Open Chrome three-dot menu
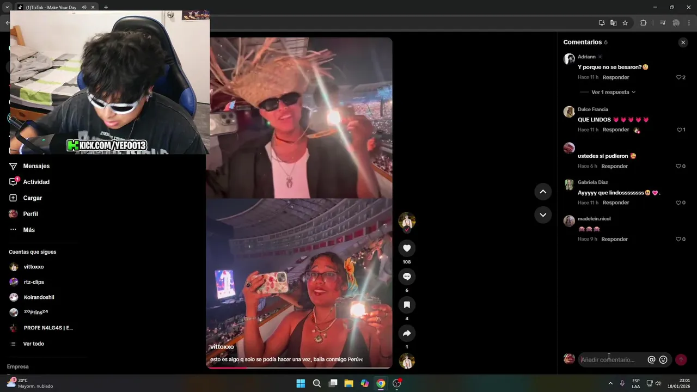The image size is (697, 392). coord(689,23)
